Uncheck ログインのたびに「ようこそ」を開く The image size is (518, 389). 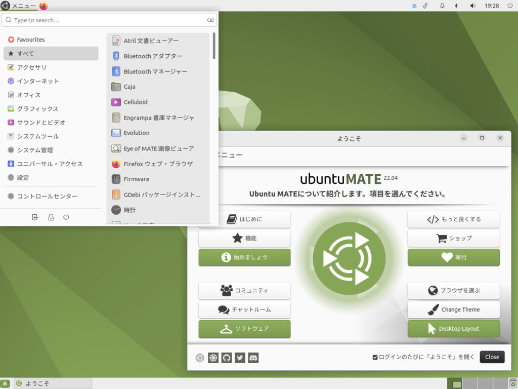tap(375, 357)
